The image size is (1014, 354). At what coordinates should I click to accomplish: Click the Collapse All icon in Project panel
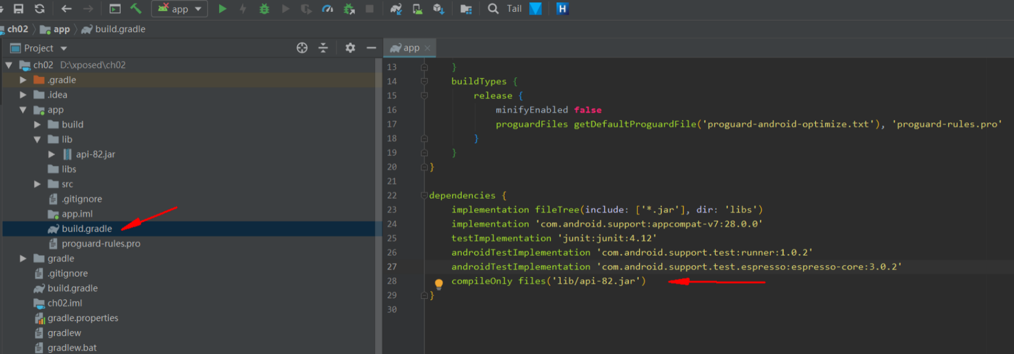[323, 48]
